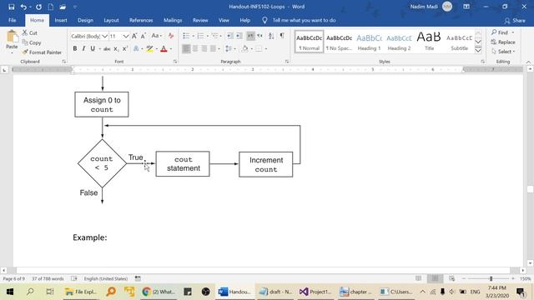Image resolution: width=534 pixels, height=300 pixels.
Task: Click the zoom slider handle
Action: coord(491,278)
